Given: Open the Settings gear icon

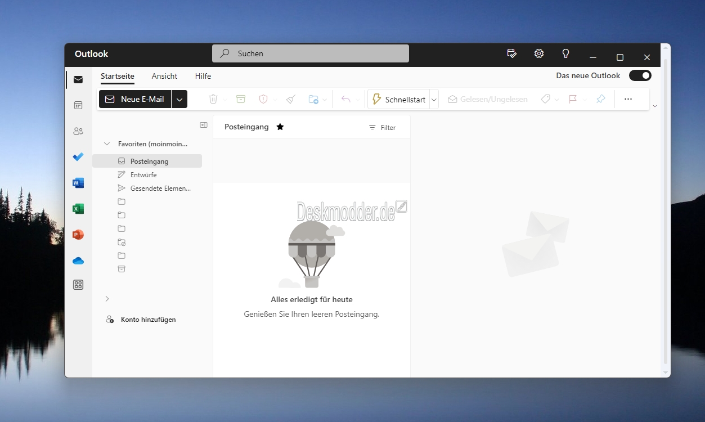Looking at the screenshot, I should click(539, 53).
